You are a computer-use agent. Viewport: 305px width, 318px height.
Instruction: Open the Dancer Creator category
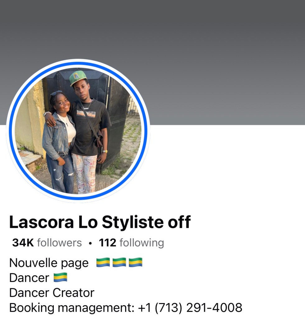coord(52,293)
